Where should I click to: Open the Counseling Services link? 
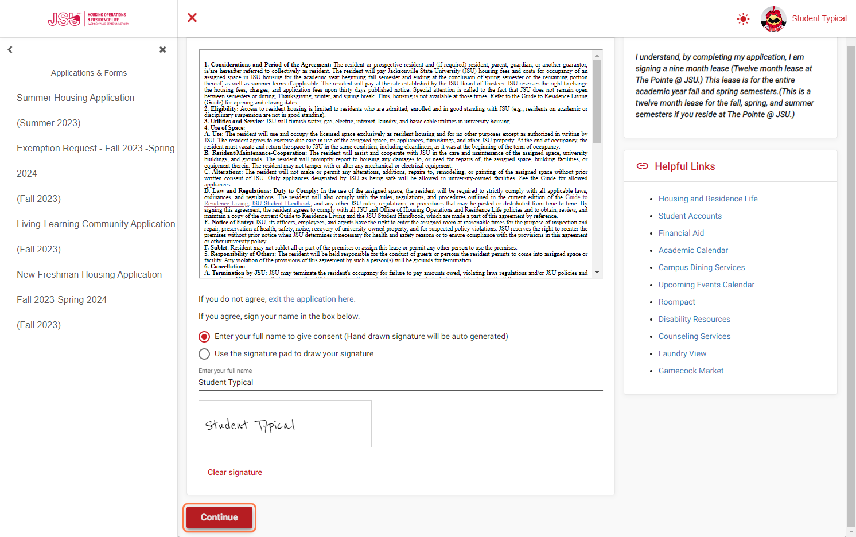point(694,336)
